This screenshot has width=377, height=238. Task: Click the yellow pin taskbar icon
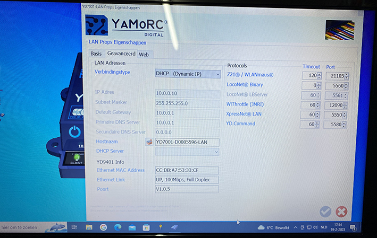(x=161, y=227)
